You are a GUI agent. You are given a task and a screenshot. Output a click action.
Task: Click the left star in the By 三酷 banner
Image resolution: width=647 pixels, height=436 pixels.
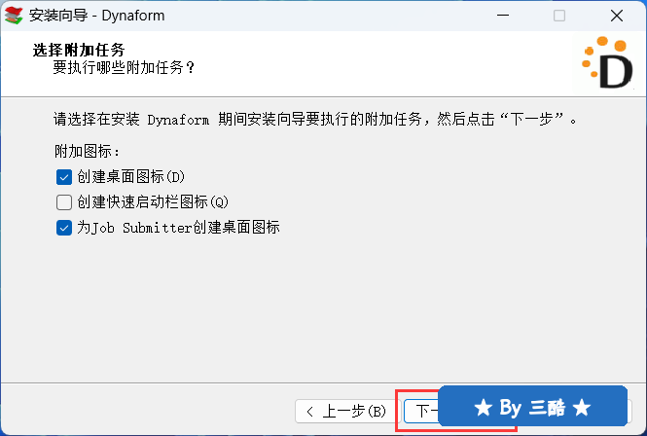(x=483, y=408)
